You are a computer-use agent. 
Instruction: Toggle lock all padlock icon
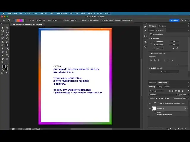pos(168,99)
